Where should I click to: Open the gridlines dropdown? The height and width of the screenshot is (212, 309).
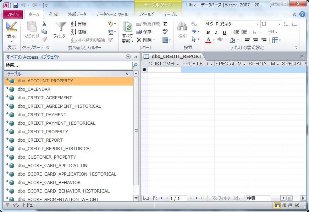(276, 40)
